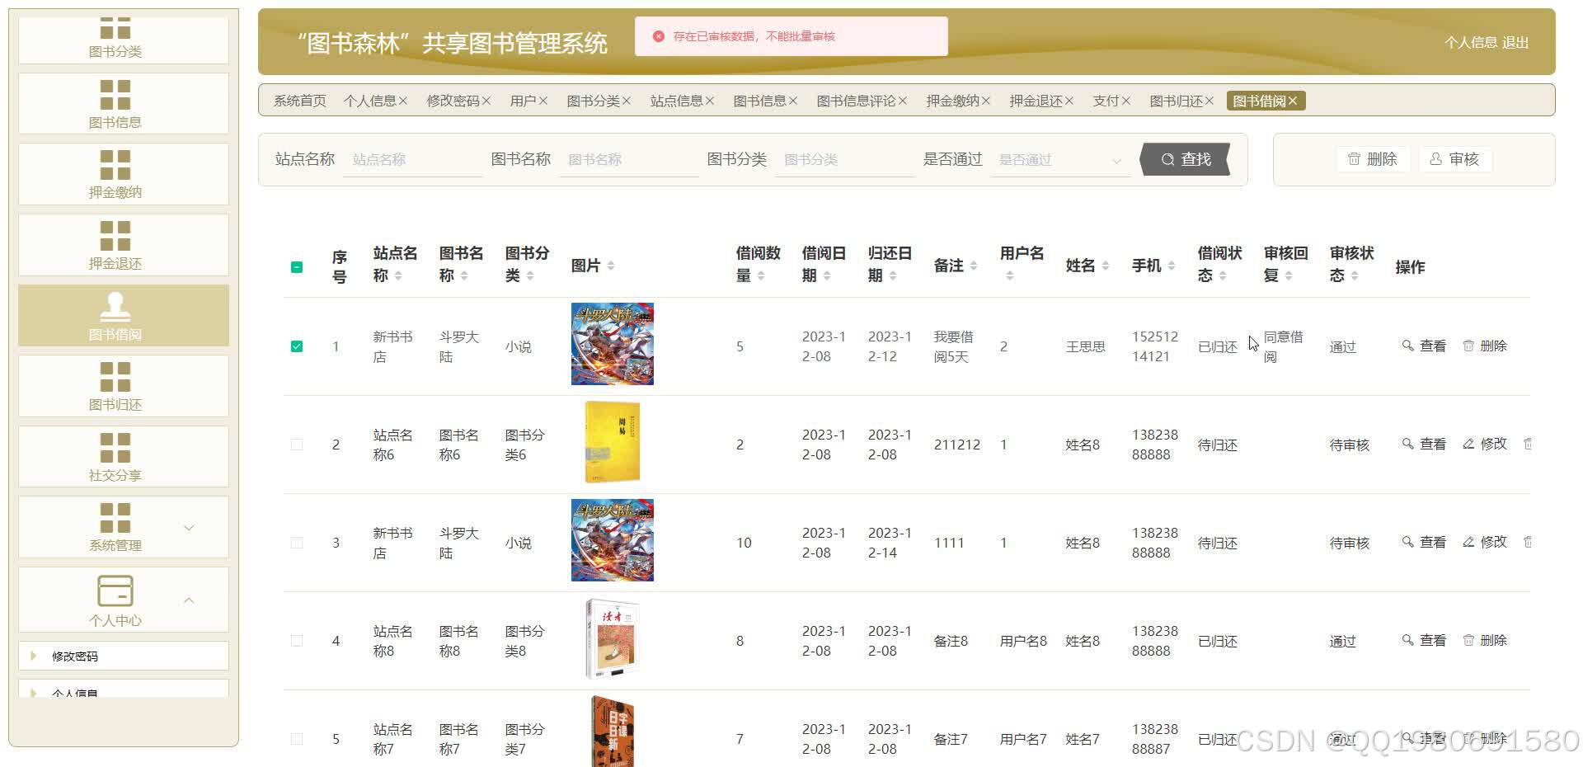Click the 查看 magnifier icon for 斗罗大陆 row
The height and width of the screenshot is (767, 1583).
click(x=1408, y=346)
